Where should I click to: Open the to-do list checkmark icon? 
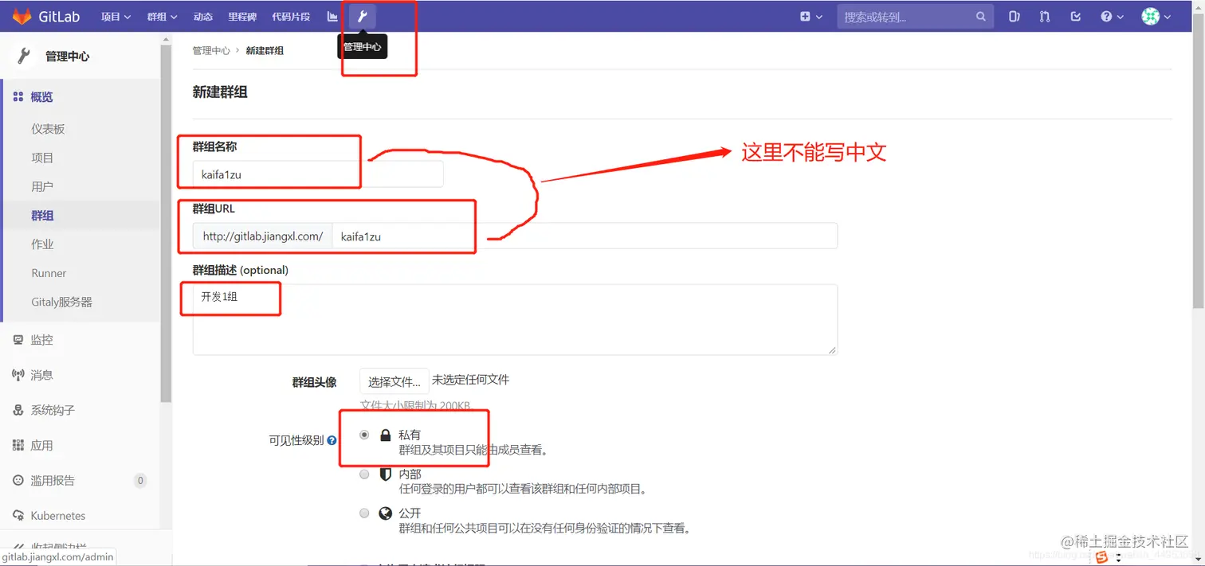1075,16
